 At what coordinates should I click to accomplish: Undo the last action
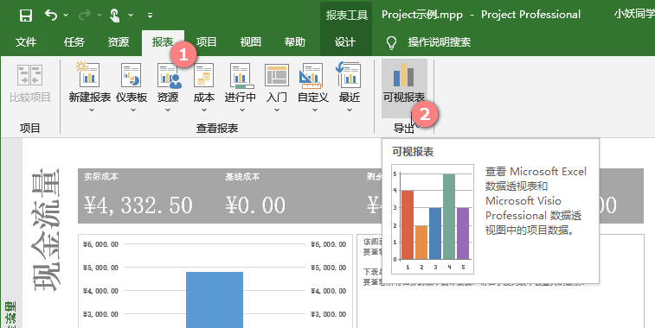click(50, 16)
